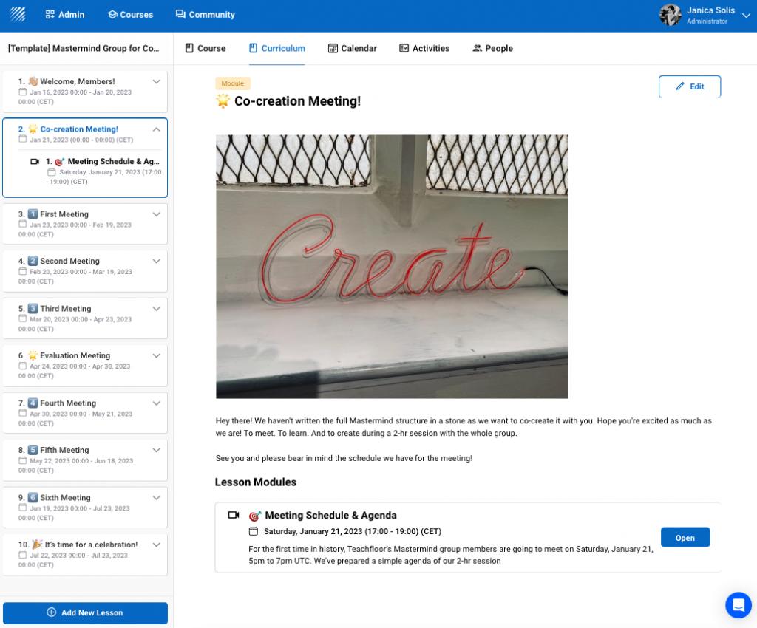This screenshot has width=757, height=628.
Task: Open the chat support bubble icon
Action: click(x=738, y=605)
